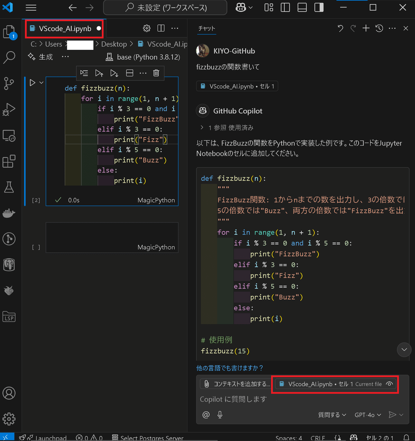Click Spaces: 4 in status bar
The image size is (415, 441).
pos(289,438)
